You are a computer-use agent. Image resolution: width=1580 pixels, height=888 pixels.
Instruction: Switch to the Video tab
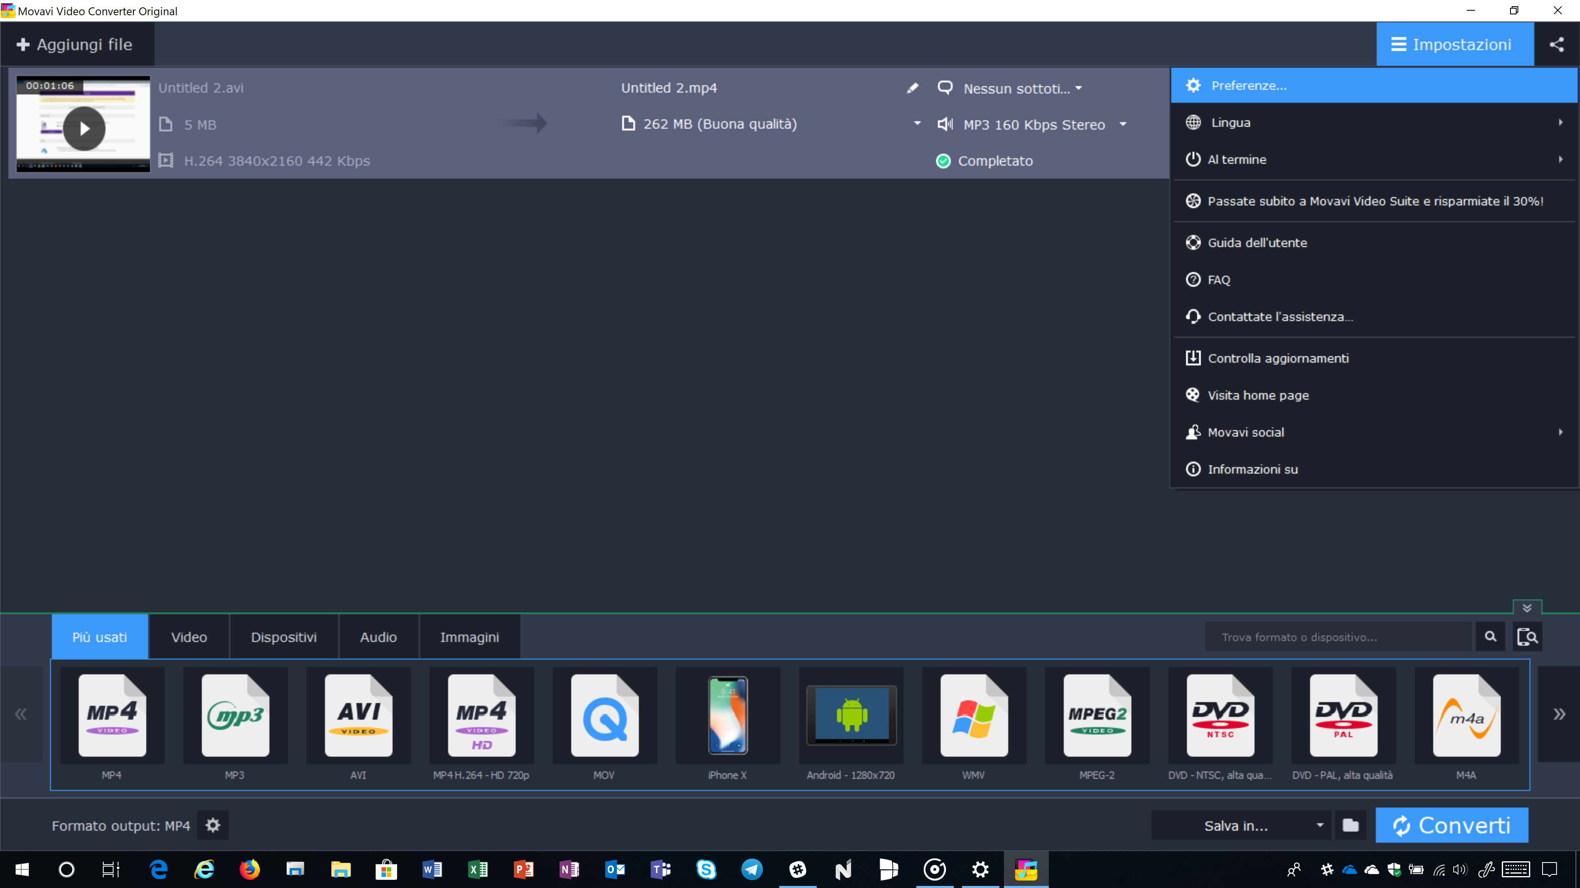pos(189,637)
